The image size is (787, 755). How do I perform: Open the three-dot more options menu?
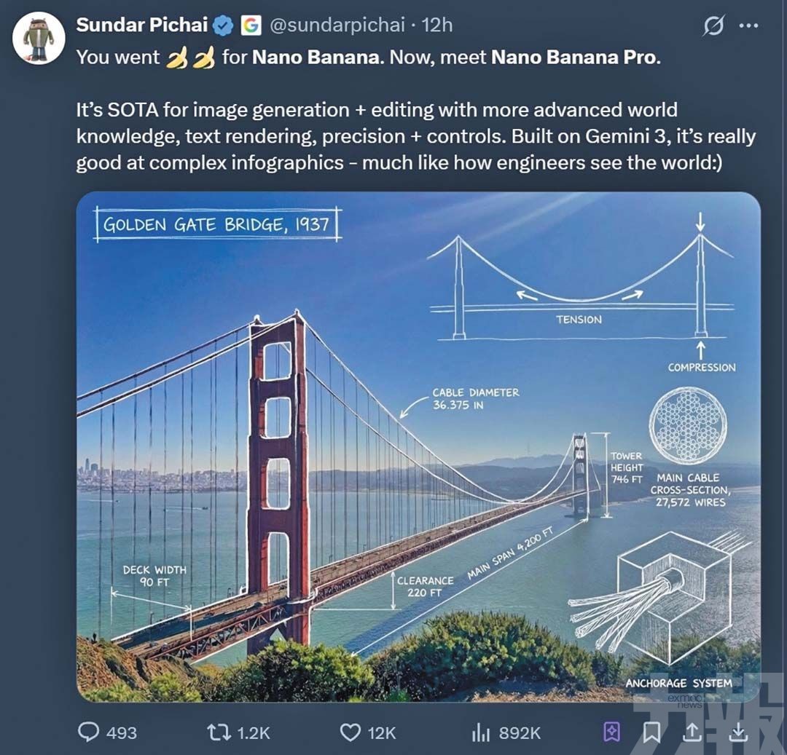click(748, 26)
